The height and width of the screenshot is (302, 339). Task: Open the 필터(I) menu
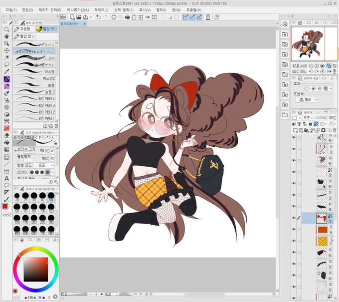(x=161, y=10)
